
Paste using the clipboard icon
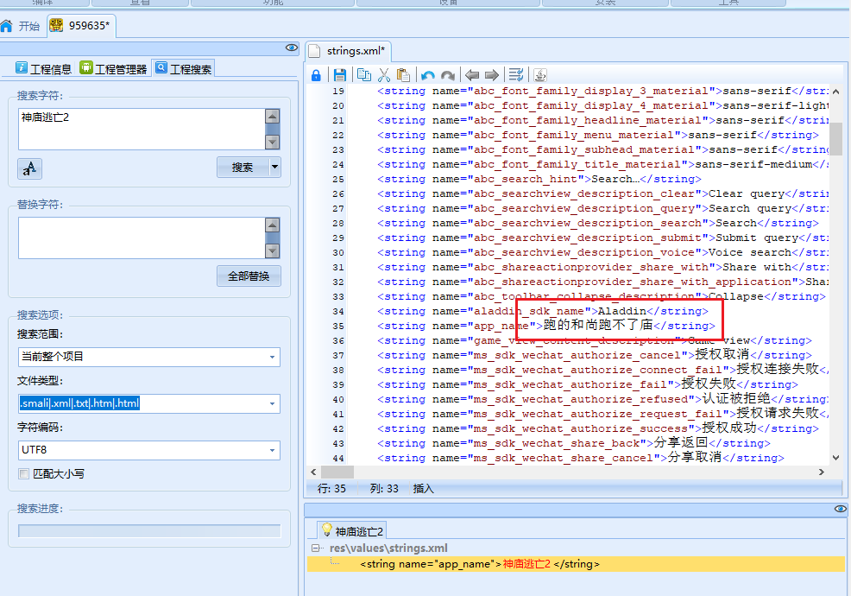point(403,75)
